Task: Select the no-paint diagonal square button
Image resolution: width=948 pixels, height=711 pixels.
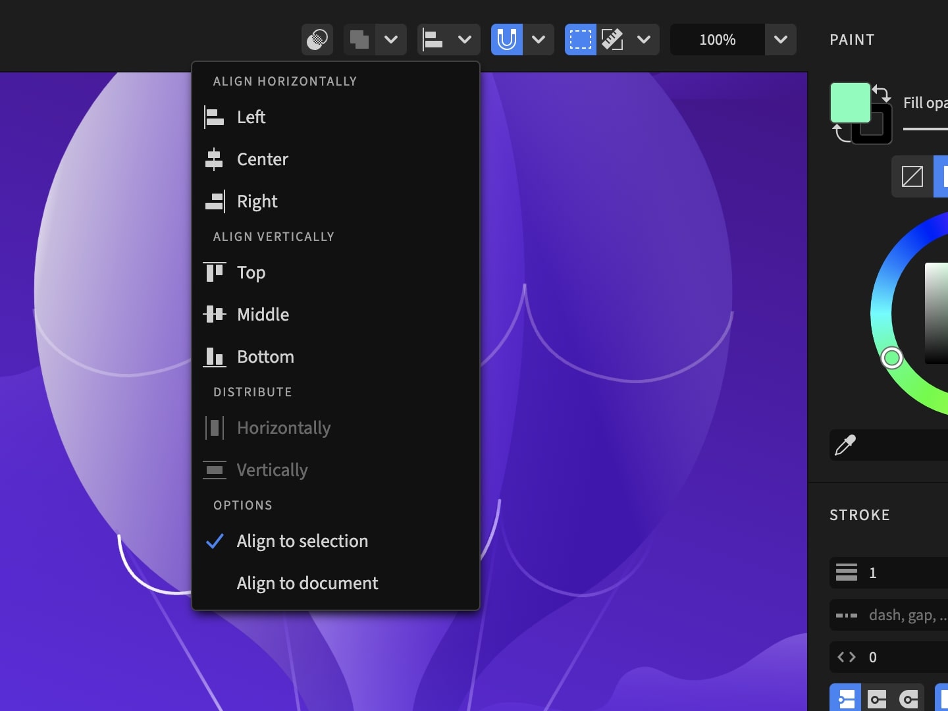Action: [912, 176]
